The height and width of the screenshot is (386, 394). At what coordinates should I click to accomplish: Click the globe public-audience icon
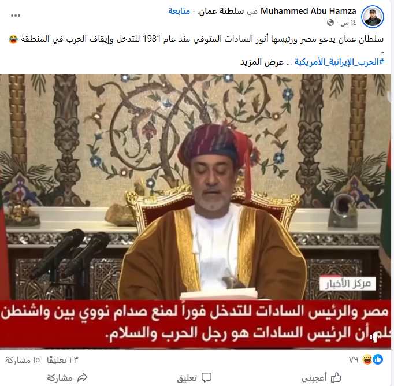(330, 23)
